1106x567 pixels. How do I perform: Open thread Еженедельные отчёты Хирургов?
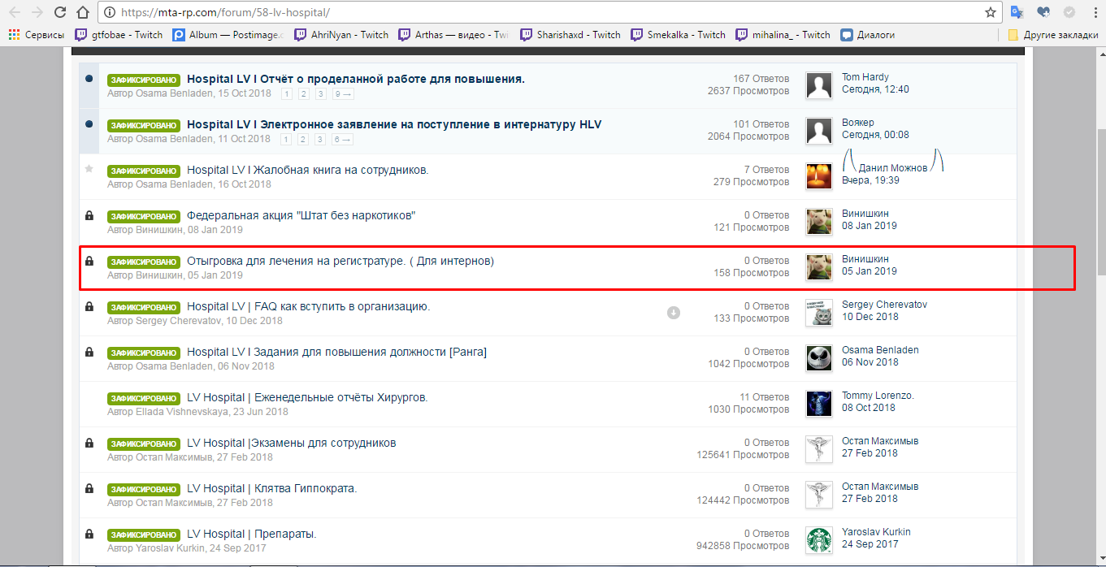307,397
